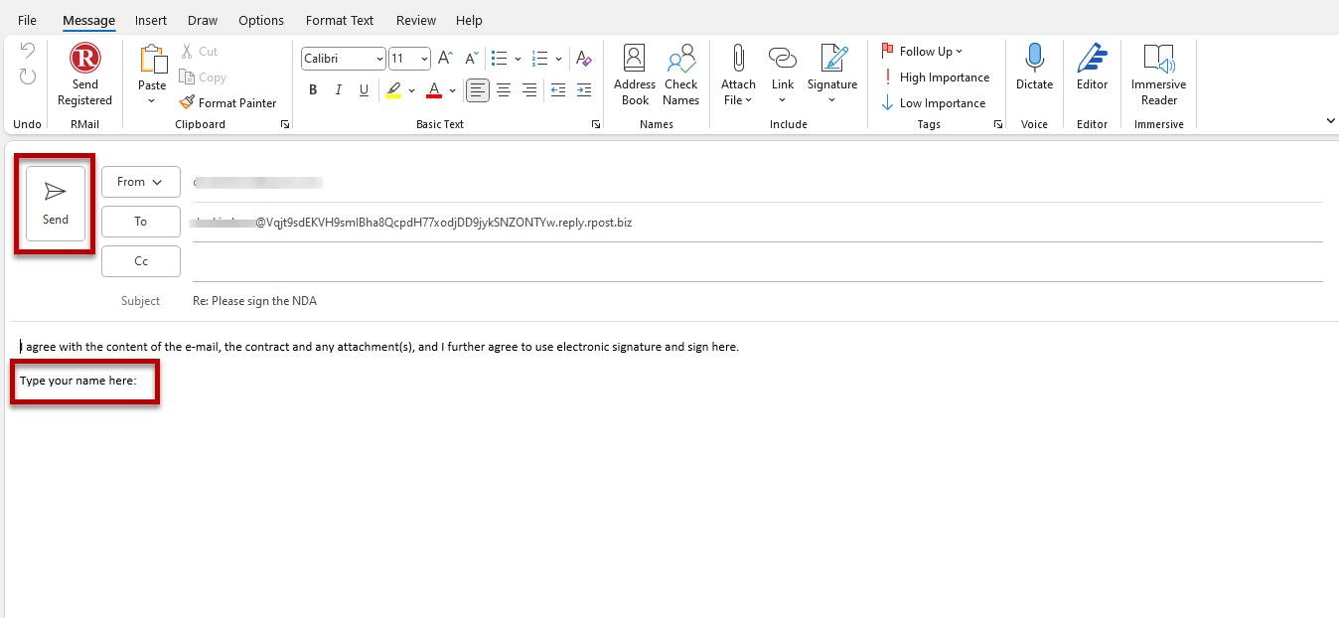This screenshot has height=618, width=1339.
Task: Toggle Bold text formatting
Action: [313, 90]
